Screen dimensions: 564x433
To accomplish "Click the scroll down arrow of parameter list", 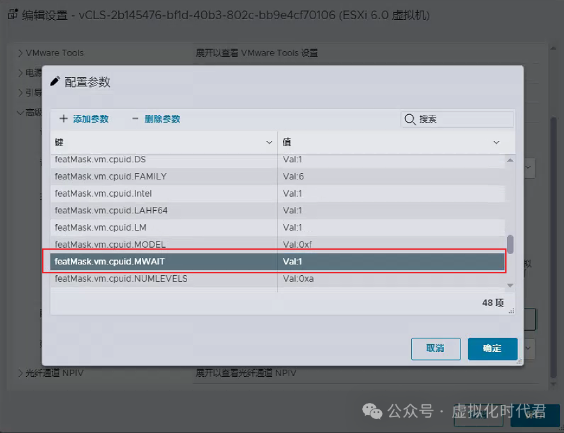I will [x=510, y=285].
